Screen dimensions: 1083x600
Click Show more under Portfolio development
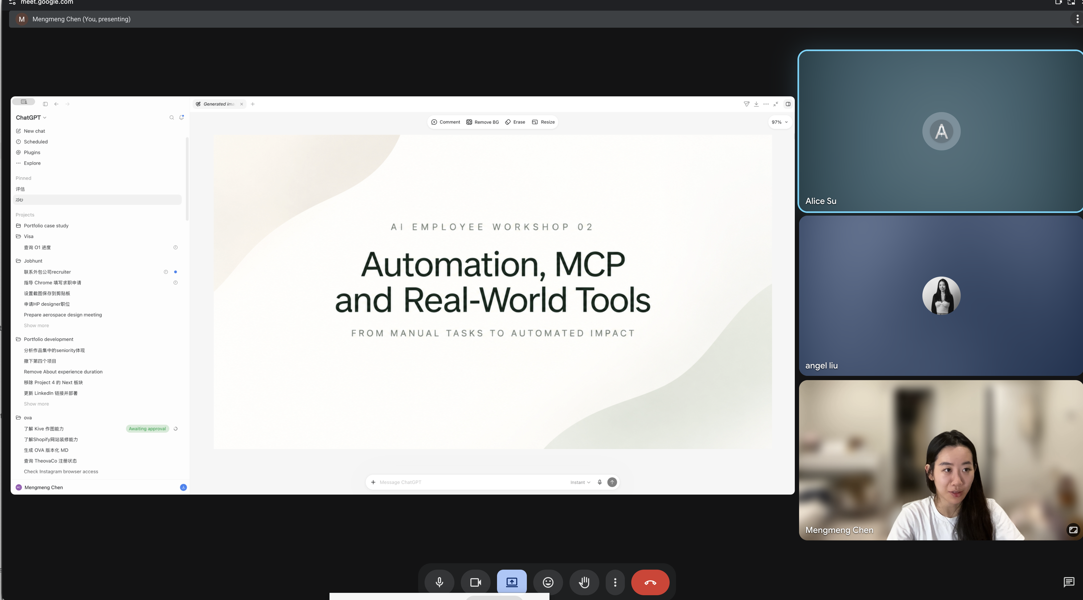tap(36, 404)
